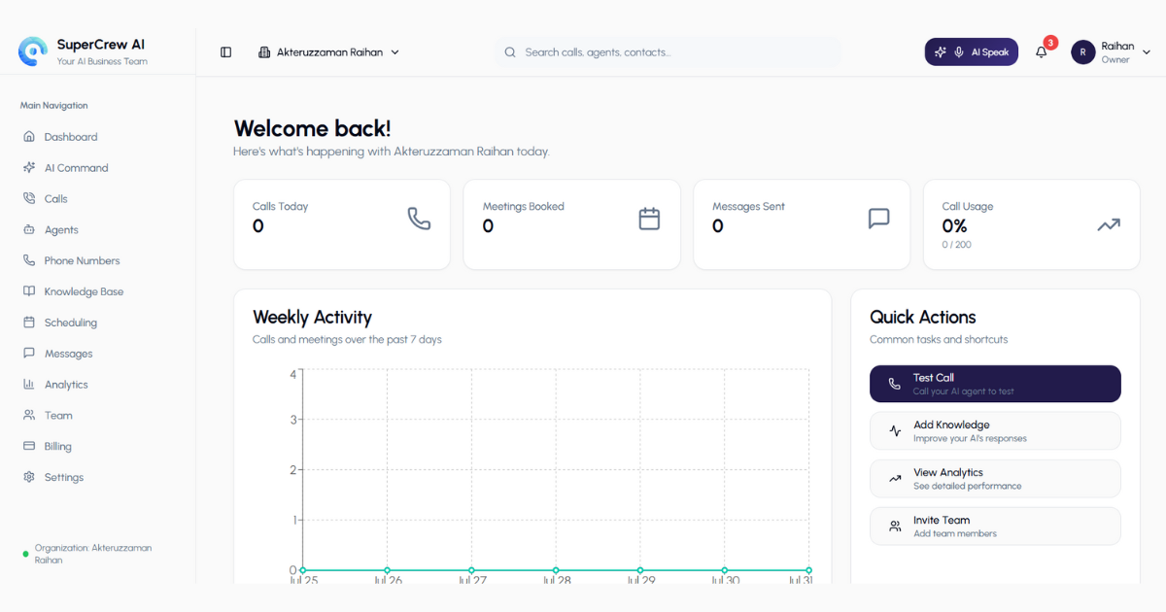Click the Calls phone icon in sidebar

(29, 198)
